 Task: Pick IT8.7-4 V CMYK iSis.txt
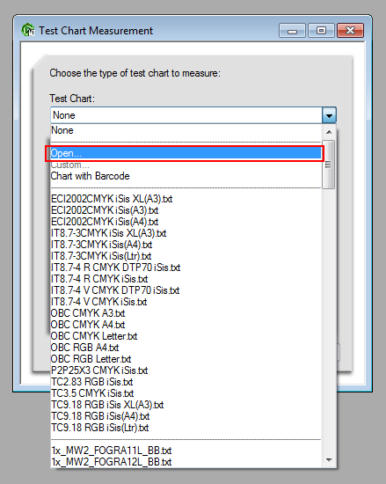point(186,302)
